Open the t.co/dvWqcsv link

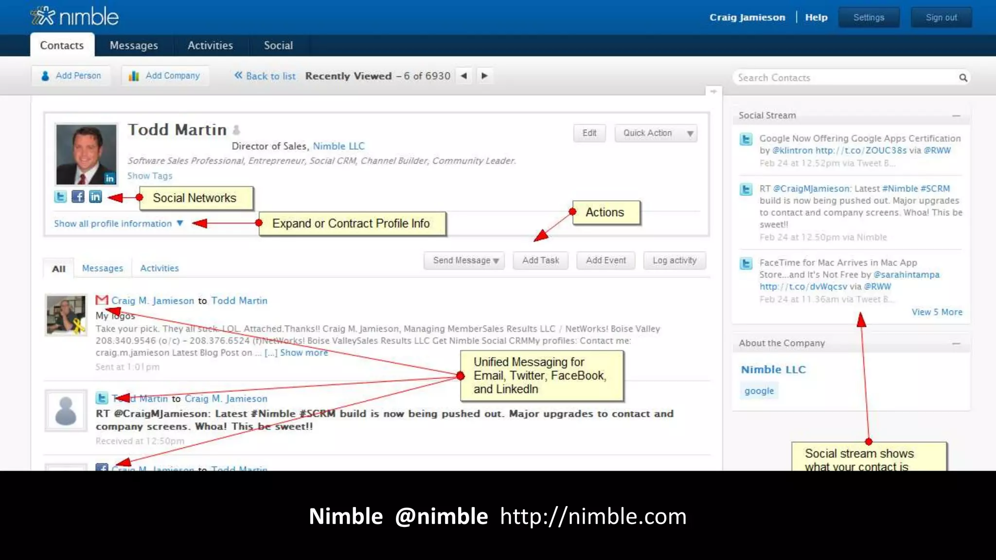coord(803,287)
